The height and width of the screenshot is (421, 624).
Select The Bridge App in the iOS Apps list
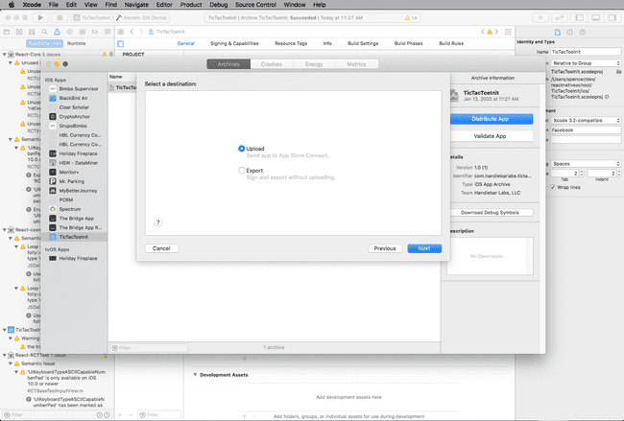point(74,219)
